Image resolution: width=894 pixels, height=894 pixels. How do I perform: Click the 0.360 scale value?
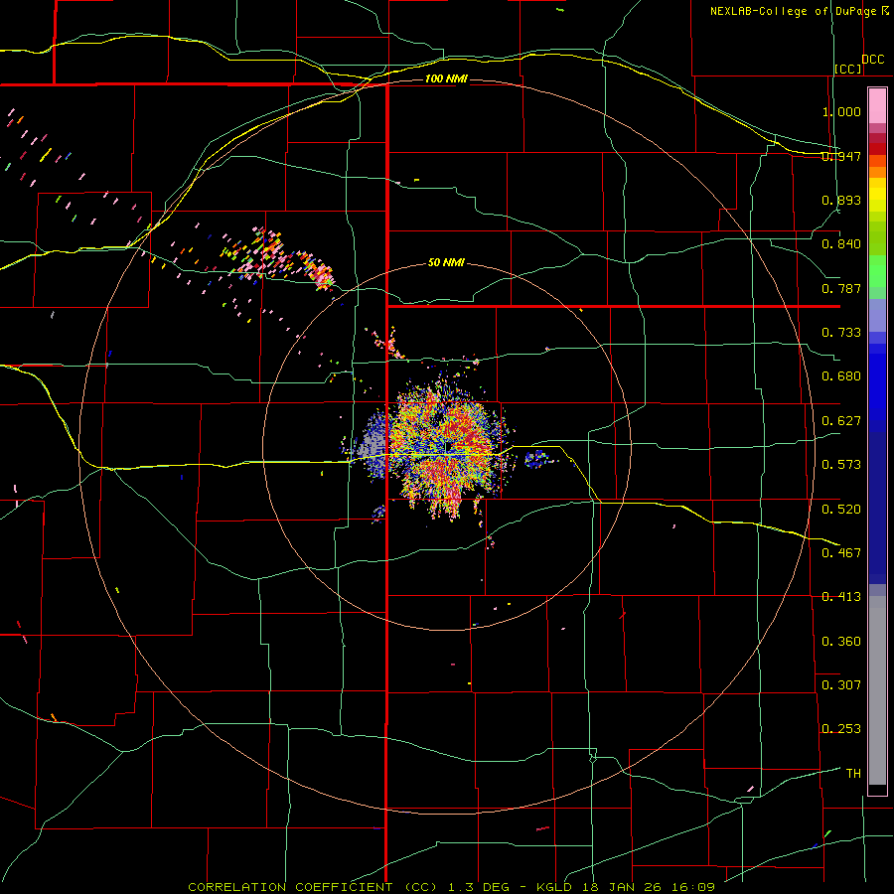(x=841, y=642)
